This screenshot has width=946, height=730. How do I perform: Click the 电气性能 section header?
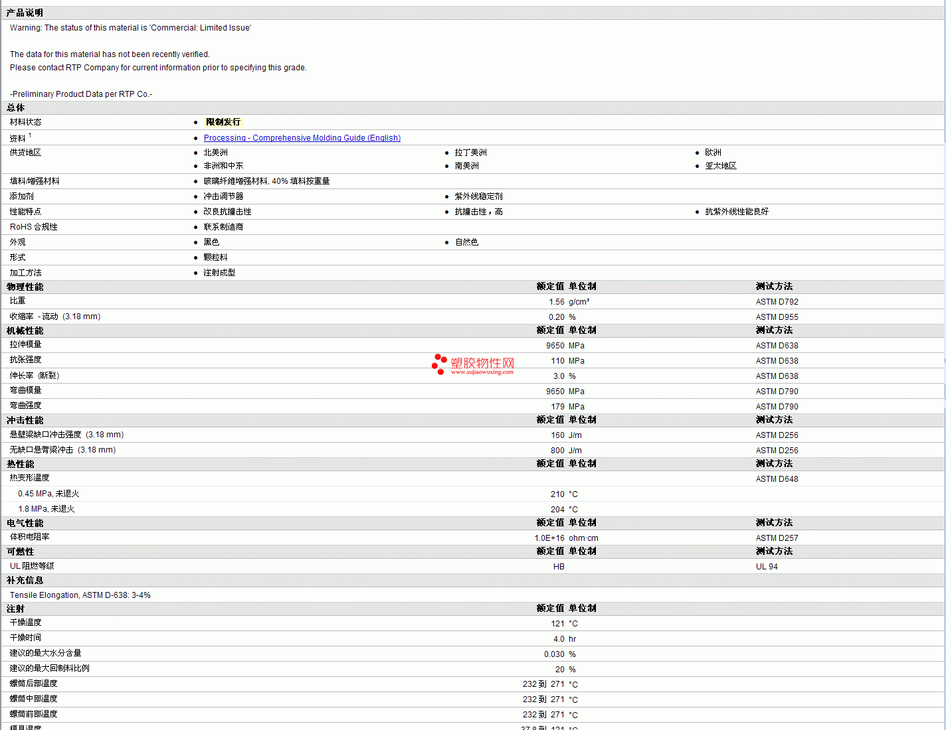(x=25, y=523)
